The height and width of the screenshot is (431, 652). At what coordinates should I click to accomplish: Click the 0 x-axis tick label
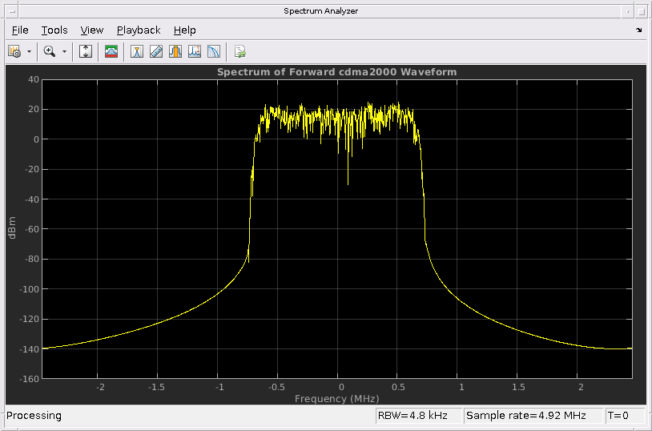(341, 387)
